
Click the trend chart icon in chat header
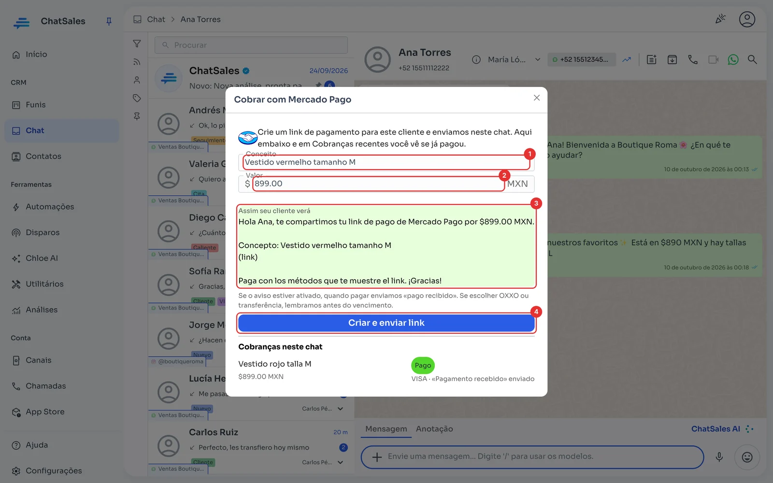coord(627,59)
